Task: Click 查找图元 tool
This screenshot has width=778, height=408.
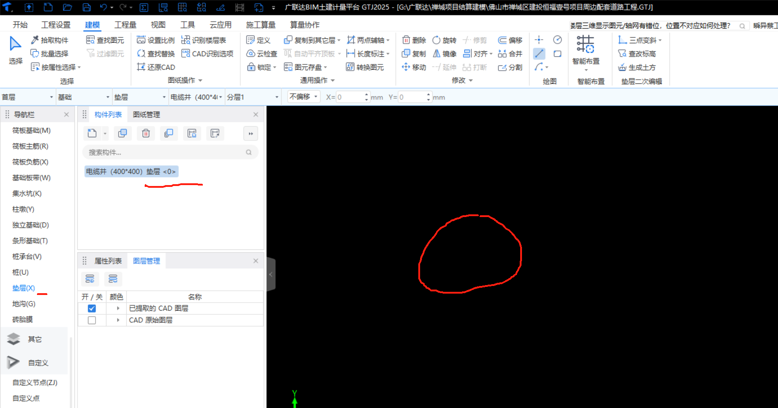Action: pyautogui.click(x=105, y=40)
